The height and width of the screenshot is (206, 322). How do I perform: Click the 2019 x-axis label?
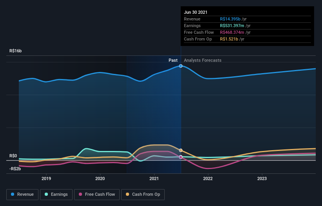46,178
